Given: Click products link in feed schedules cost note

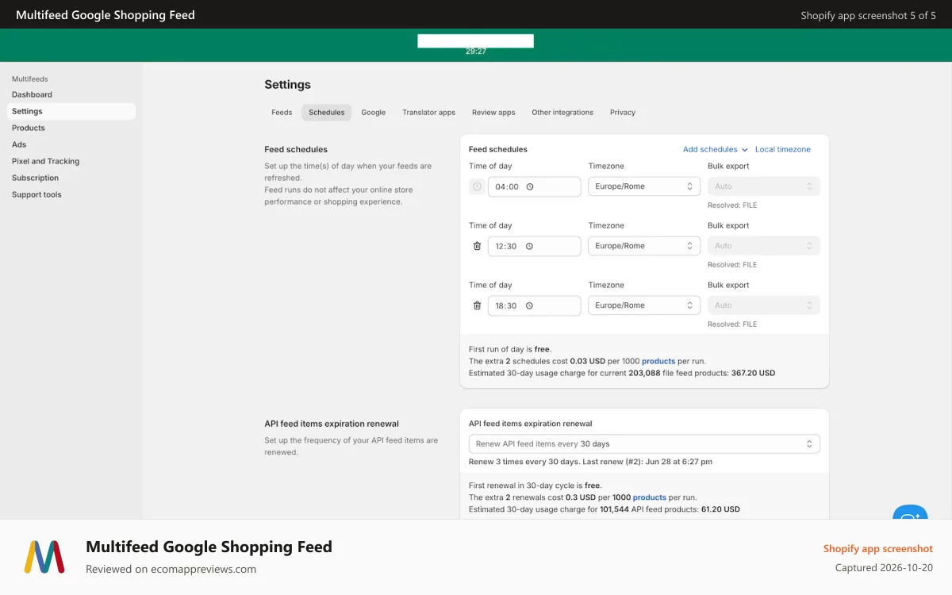Looking at the screenshot, I should coord(658,361).
